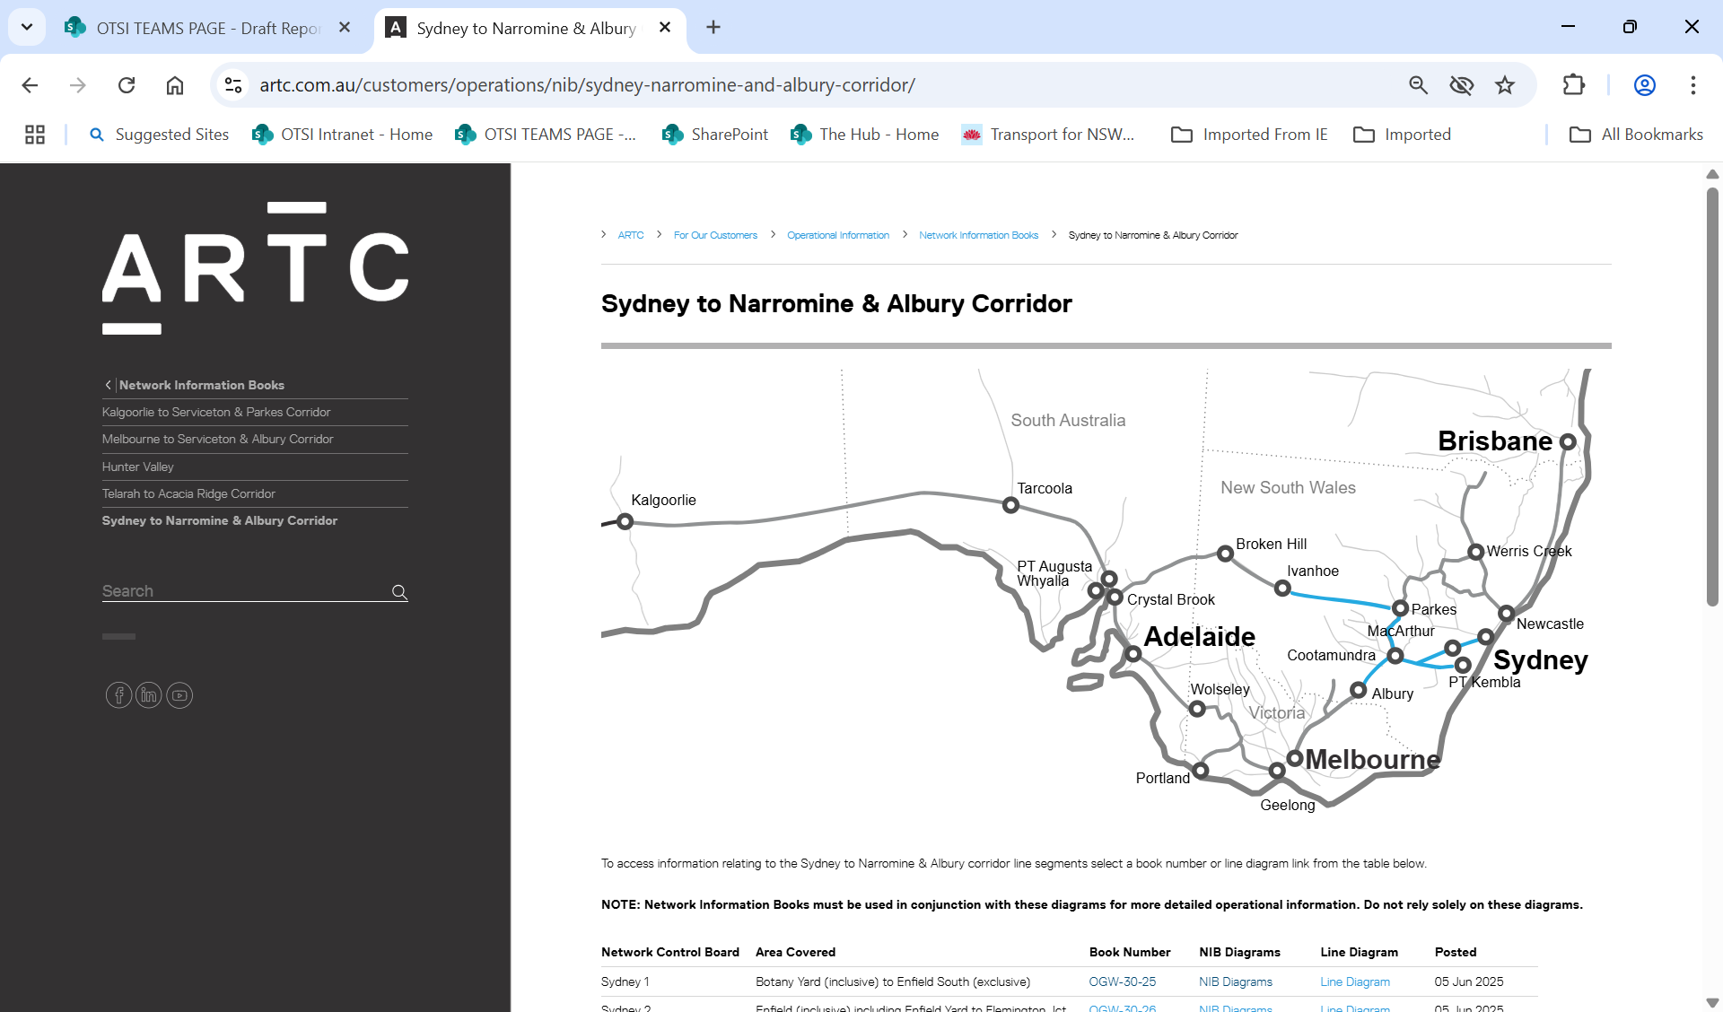Open Sydney 1 NIB Diagrams link
The image size is (1723, 1012).
(x=1236, y=981)
